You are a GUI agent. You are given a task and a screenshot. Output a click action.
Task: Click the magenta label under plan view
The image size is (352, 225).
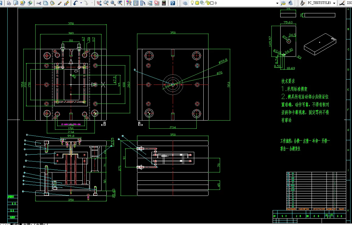(71, 124)
